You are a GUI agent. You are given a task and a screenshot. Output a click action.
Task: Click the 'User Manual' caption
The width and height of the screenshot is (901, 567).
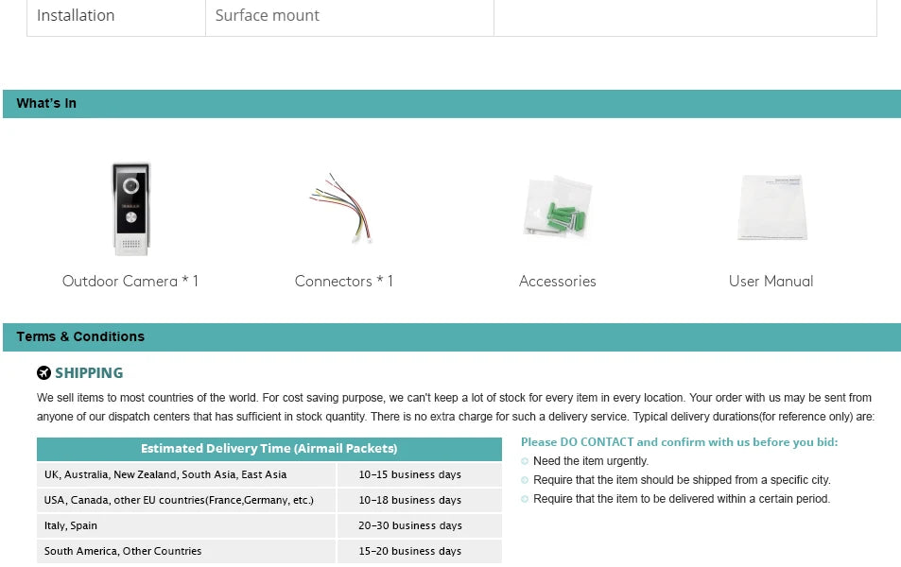[771, 281]
